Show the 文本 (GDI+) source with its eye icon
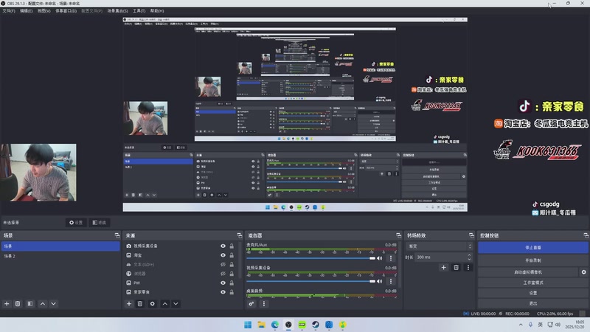Viewport: 590px width, 332px height. click(223, 264)
